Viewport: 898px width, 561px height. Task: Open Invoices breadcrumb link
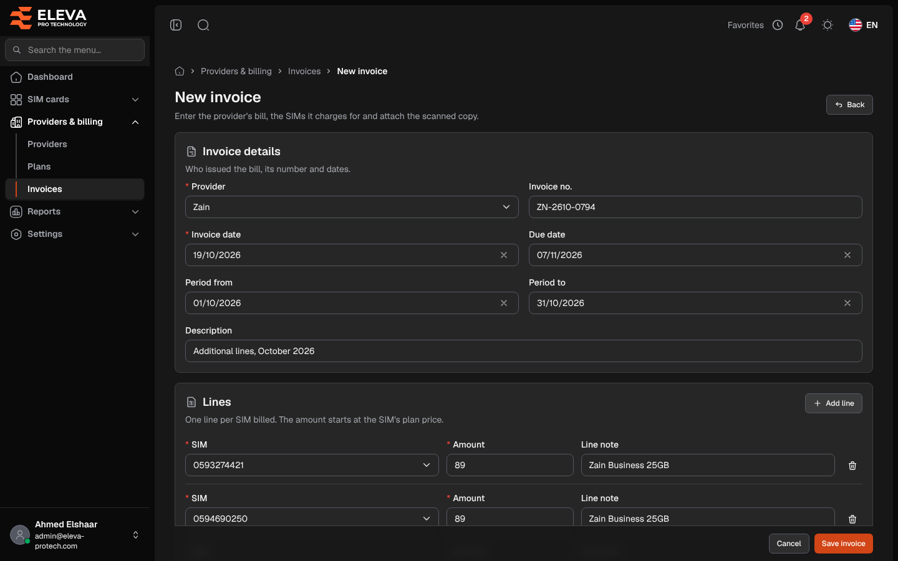[x=304, y=71]
